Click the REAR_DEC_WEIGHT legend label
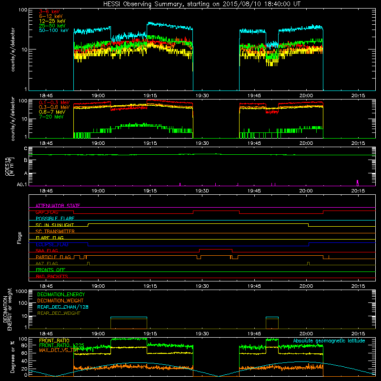Screen dimensions: 381x381 (x=59, y=313)
